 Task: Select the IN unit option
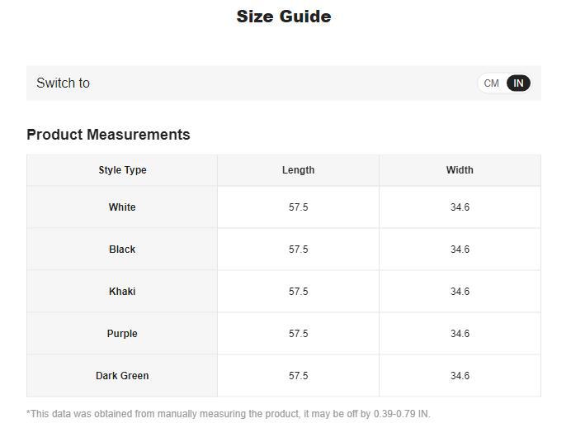518,83
